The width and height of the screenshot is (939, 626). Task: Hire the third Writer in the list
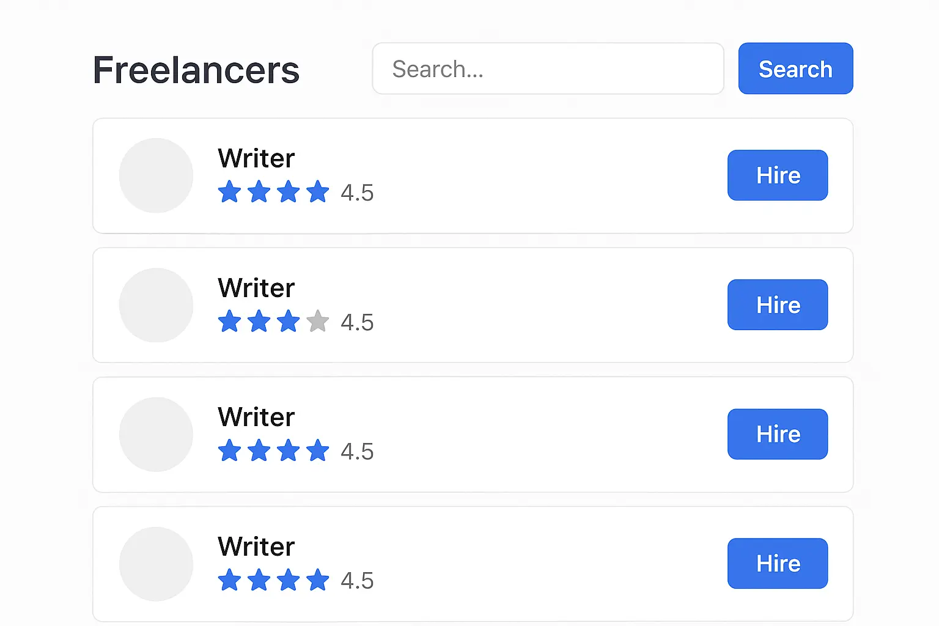(x=777, y=434)
